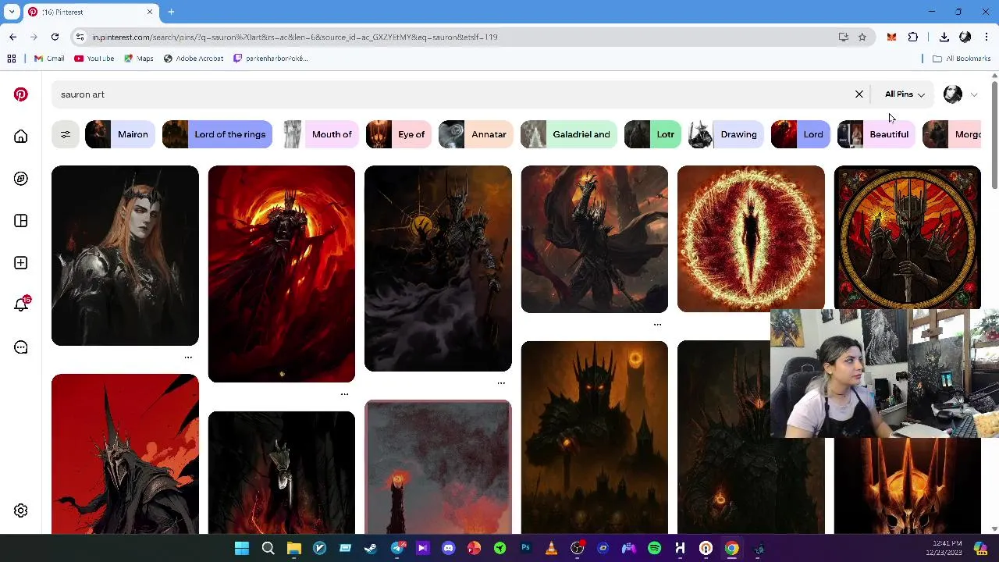Open the orange-haired armored elf pin

(x=125, y=255)
